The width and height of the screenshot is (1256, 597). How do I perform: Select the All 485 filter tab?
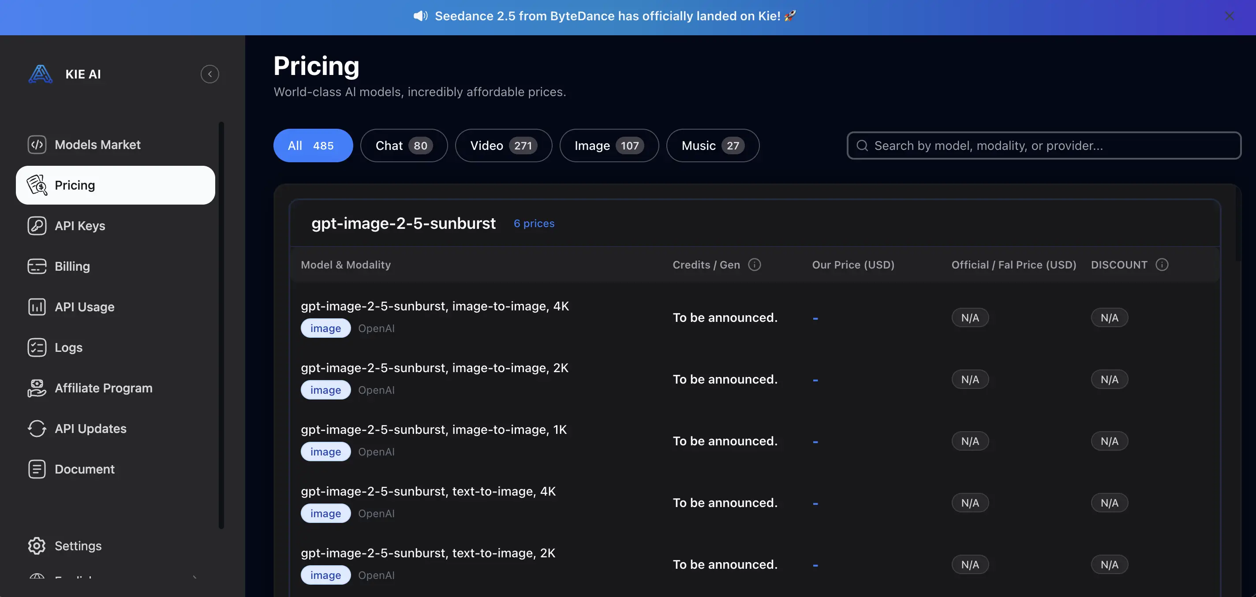(x=313, y=146)
